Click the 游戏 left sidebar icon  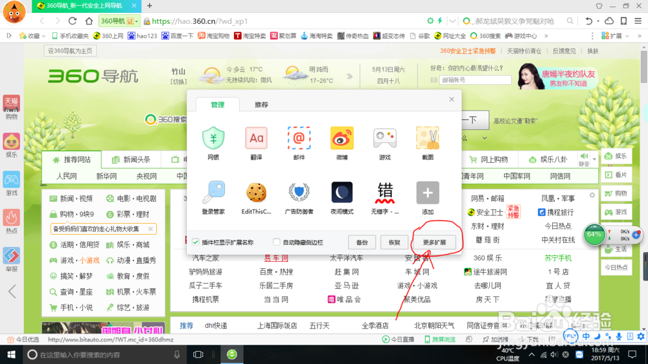coord(12,184)
